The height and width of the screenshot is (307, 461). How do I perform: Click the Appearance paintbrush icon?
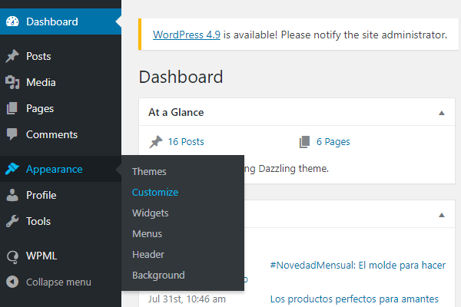[12, 170]
